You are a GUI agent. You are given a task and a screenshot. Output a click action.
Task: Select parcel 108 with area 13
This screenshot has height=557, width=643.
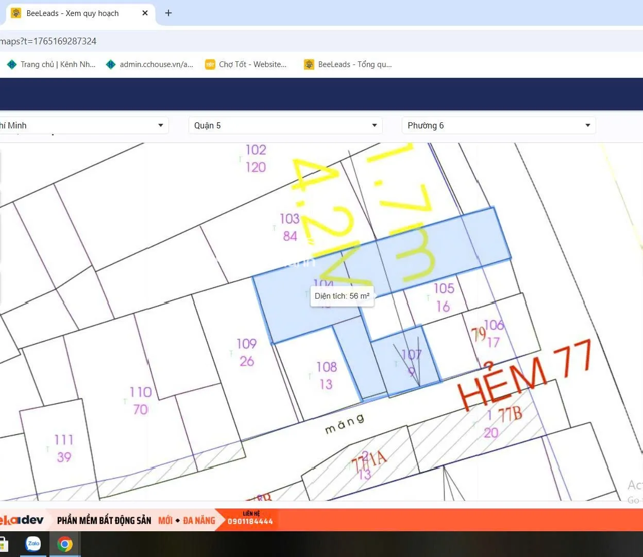coord(326,375)
